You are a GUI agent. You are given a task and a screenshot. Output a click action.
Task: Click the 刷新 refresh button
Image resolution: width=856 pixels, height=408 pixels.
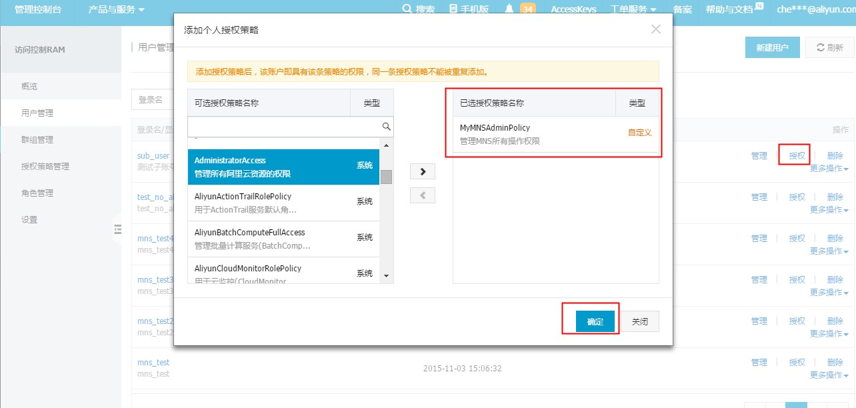pyautogui.click(x=829, y=48)
